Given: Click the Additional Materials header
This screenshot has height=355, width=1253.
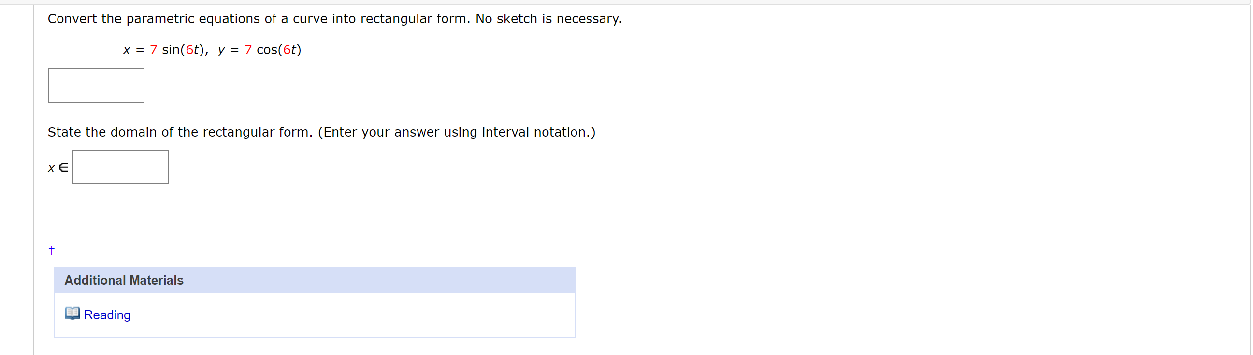Looking at the screenshot, I should tap(315, 280).
